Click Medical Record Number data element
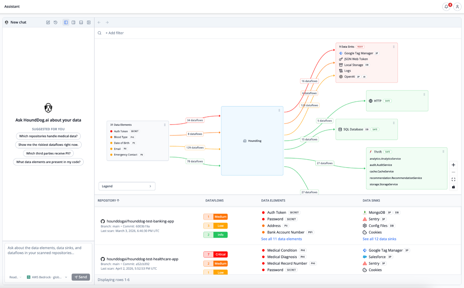This screenshot has height=288, width=464. coord(287,263)
